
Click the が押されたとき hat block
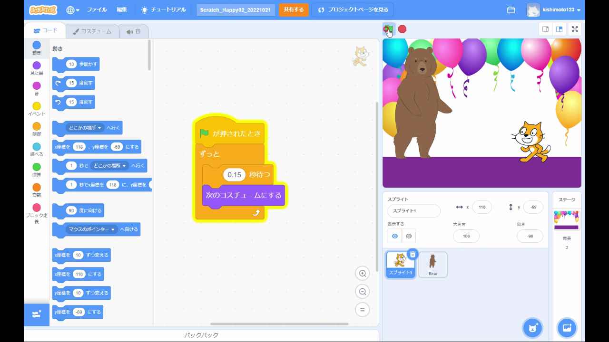point(230,133)
